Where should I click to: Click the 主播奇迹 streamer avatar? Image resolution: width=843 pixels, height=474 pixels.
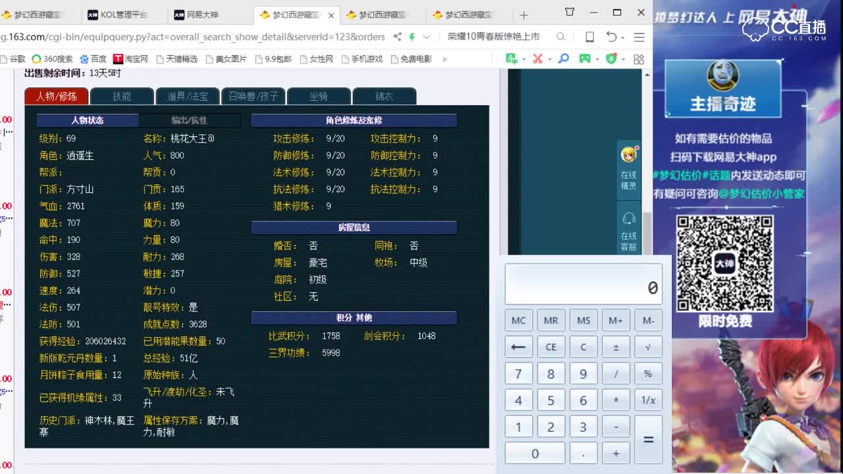click(x=722, y=76)
